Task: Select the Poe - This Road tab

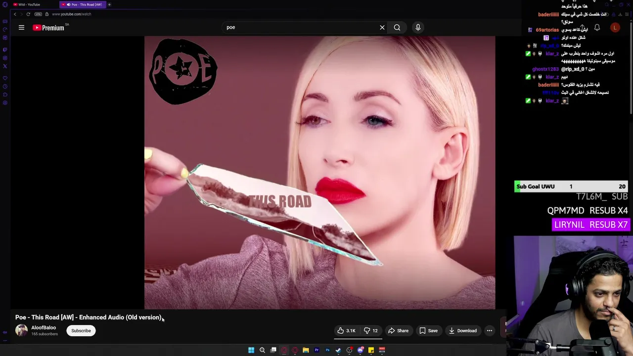Action: coord(83,4)
